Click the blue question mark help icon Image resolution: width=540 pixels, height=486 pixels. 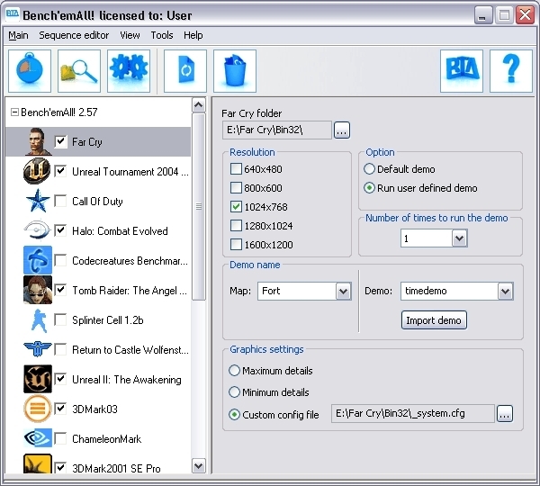[511, 71]
